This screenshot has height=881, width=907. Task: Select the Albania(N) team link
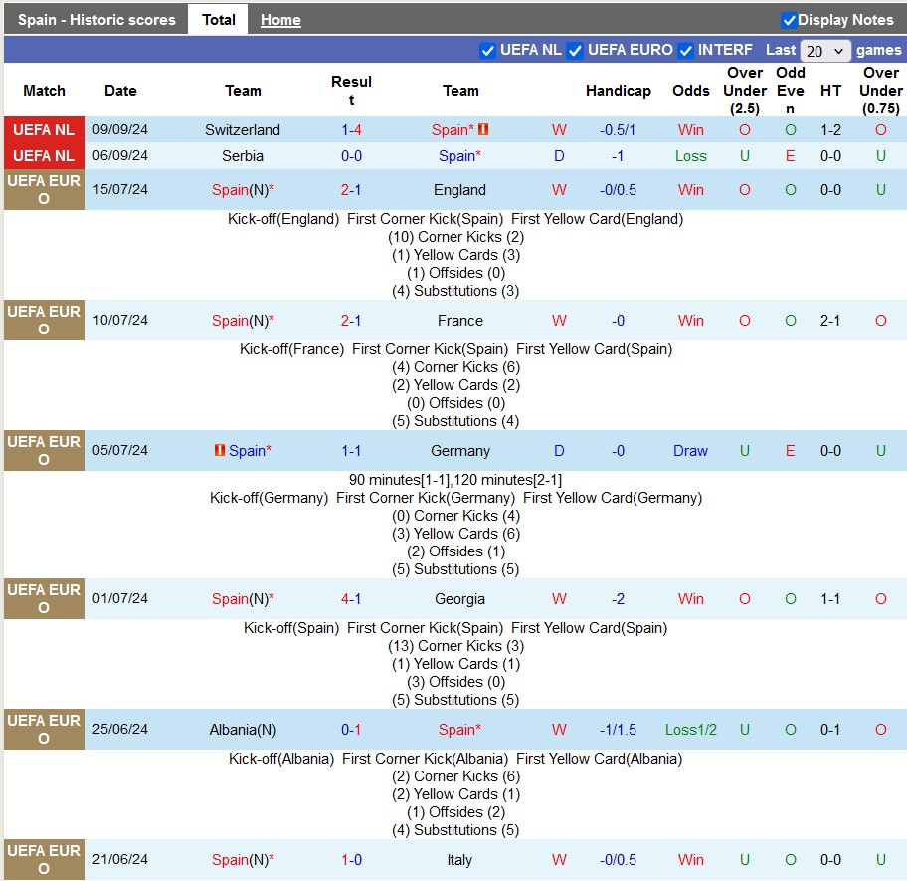(x=243, y=730)
